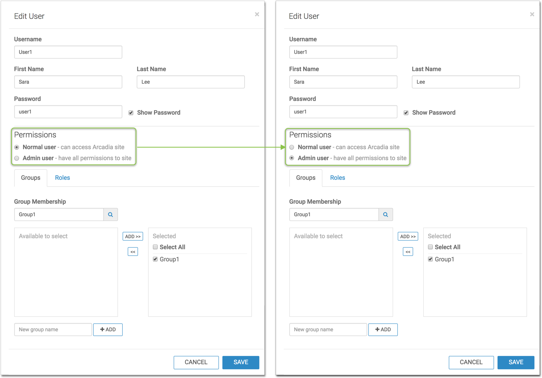Focus the New group name field on right
Screen dimensions: 542x378
tap(328, 330)
